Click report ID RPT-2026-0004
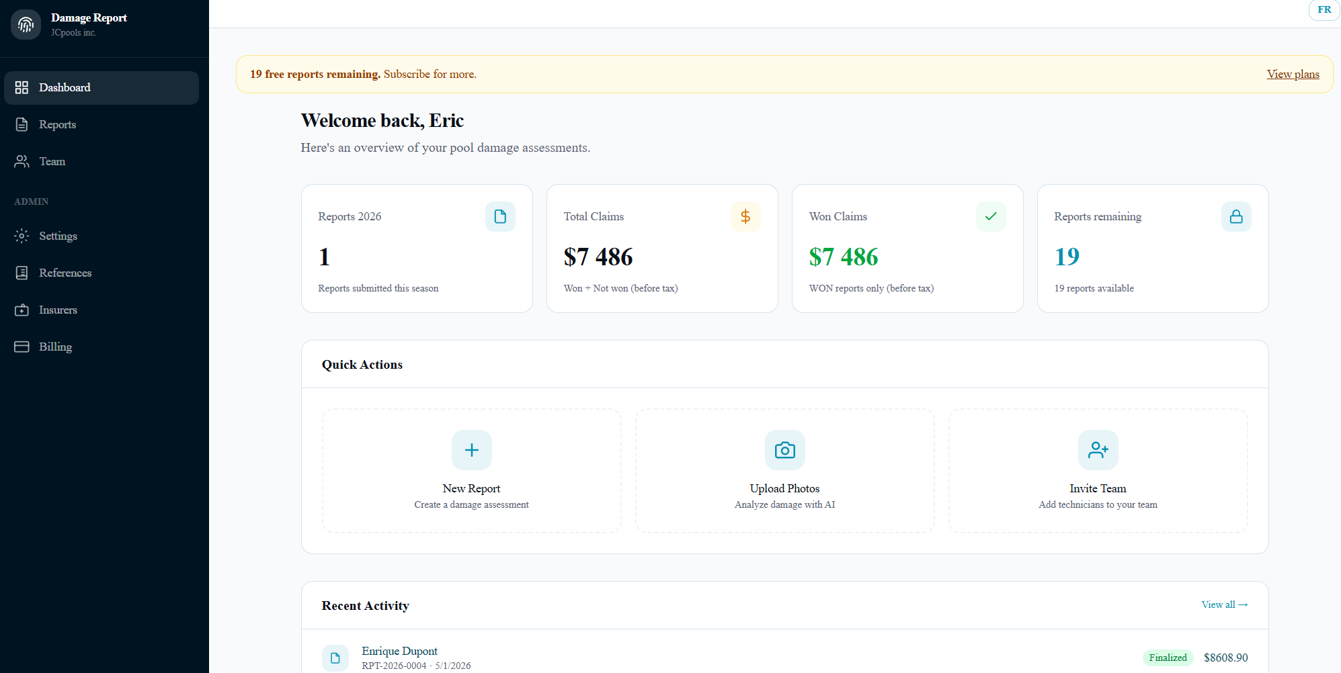1341x673 pixels. coord(394,666)
